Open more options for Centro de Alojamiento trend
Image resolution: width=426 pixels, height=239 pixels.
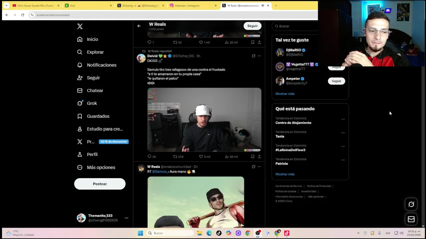pos(343,119)
